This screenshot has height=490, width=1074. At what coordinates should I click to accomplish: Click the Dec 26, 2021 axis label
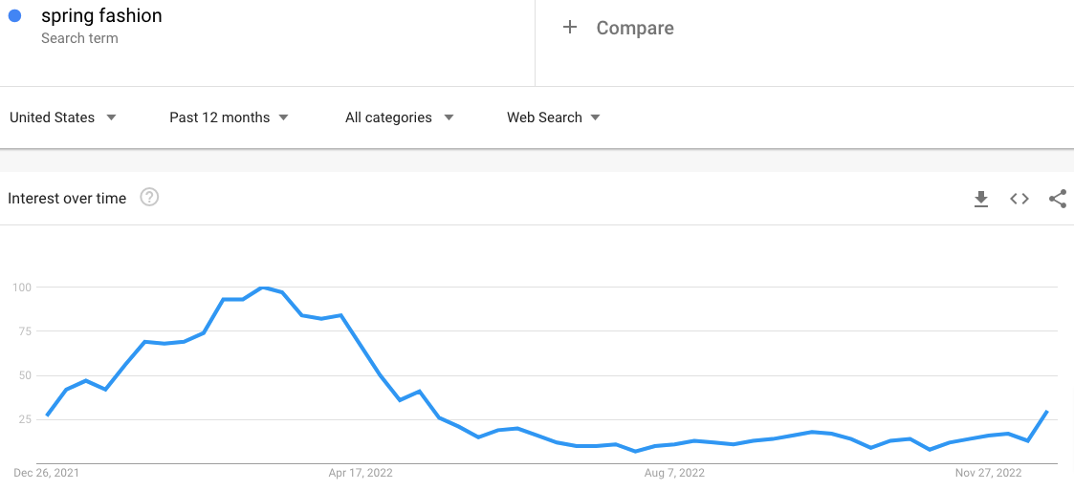click(46, 473)
